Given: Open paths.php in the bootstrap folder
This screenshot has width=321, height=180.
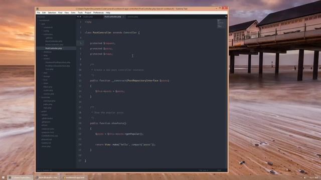Looking at the screenshot, I should (x=48, y=104).
